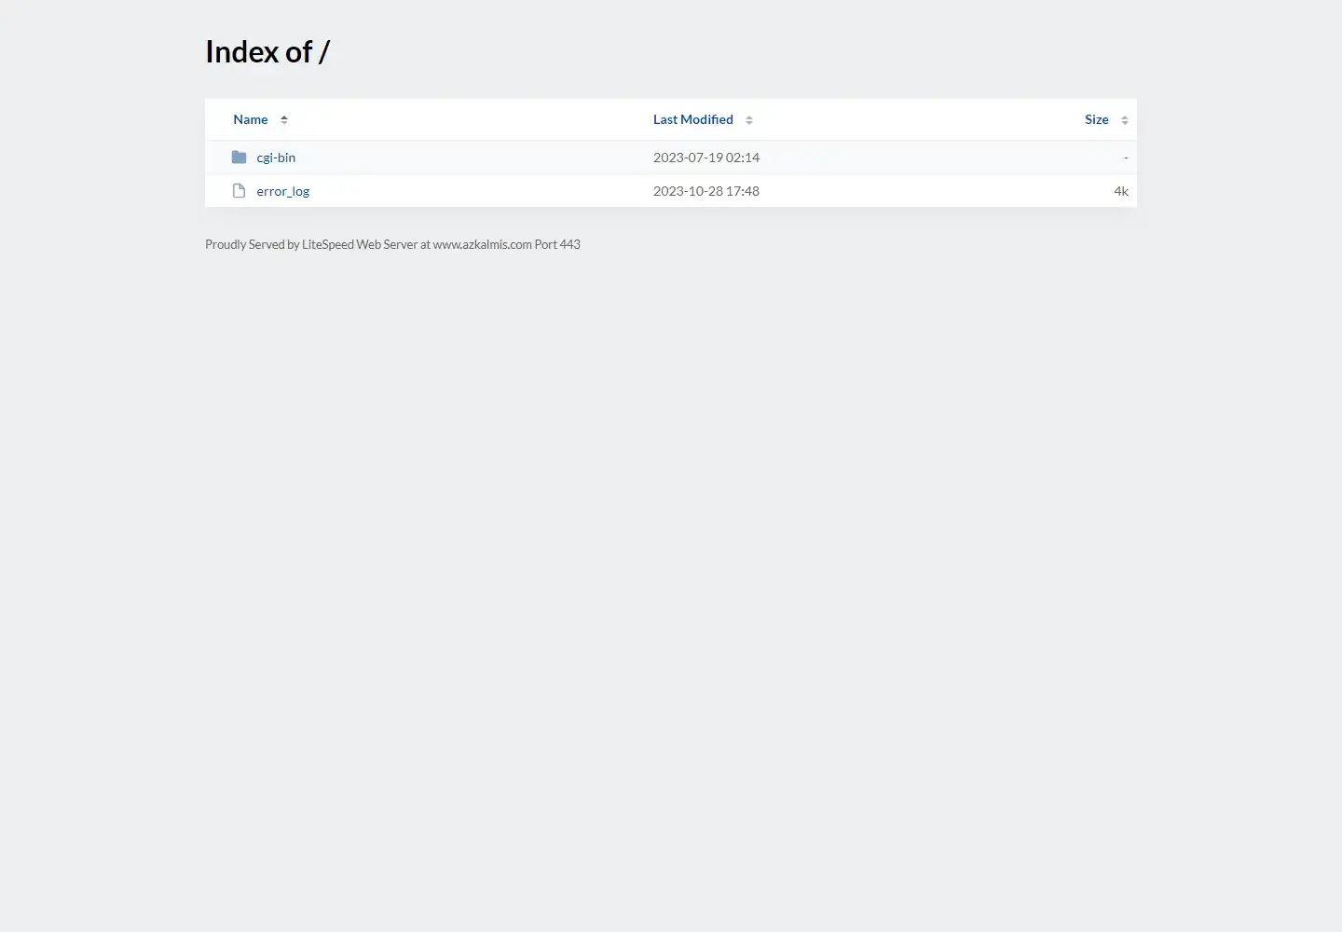Click the sort arrows beside Last Modified

click(749, 120)
